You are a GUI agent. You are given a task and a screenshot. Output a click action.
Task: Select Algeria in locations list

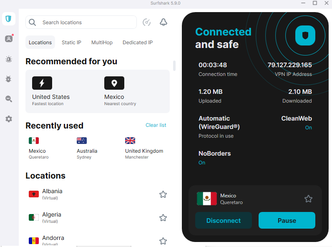point(98,217)
